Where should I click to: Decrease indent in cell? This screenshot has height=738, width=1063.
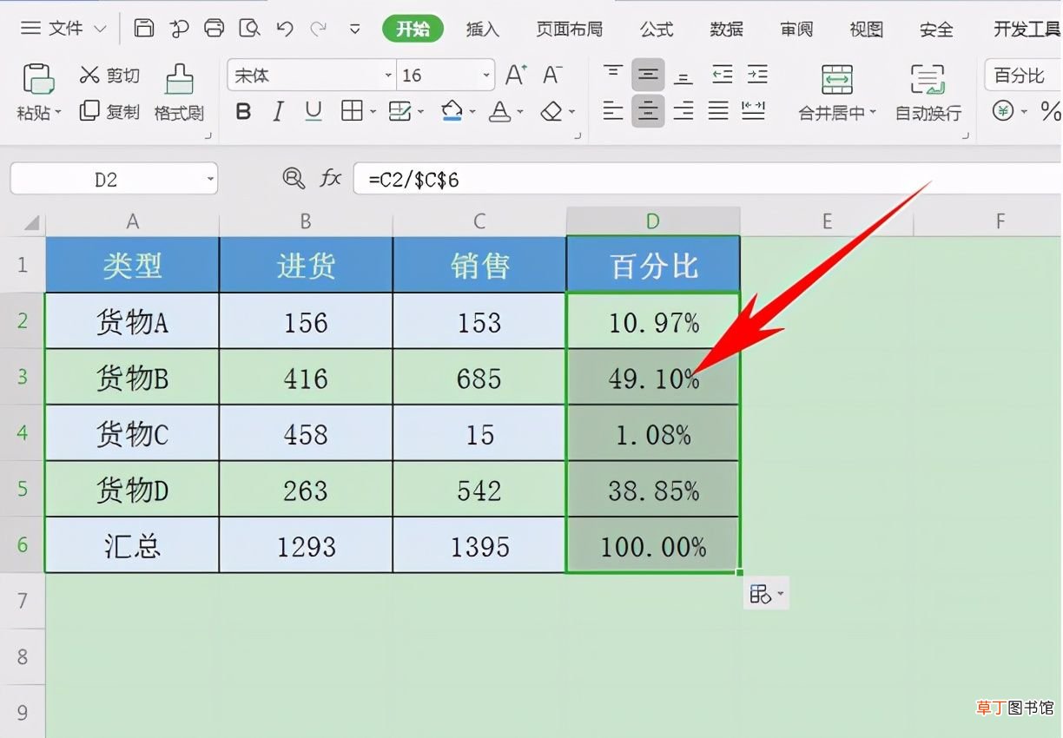722,75
